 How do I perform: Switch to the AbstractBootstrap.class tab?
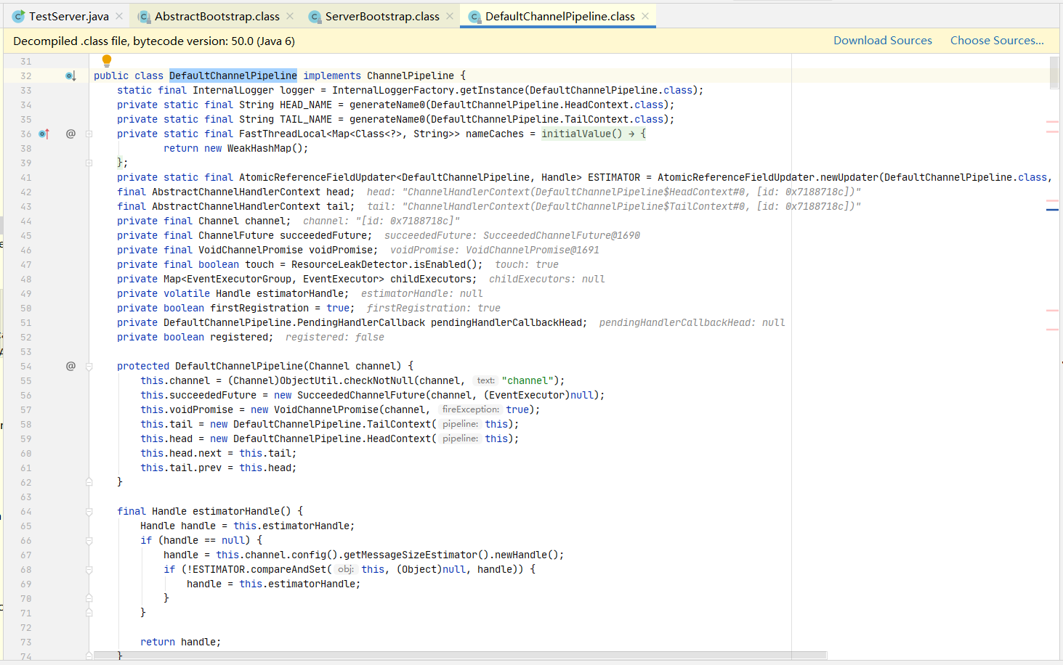[x=217, y=16]
